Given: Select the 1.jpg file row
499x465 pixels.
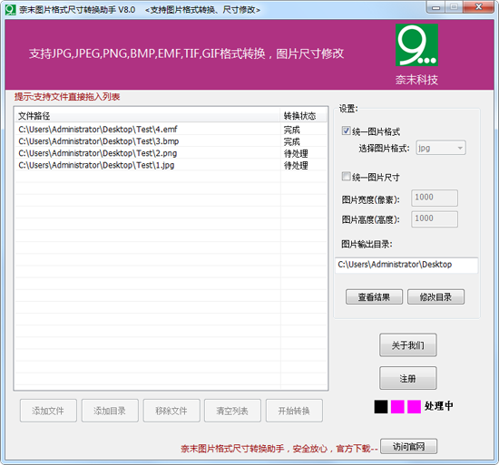Looking at the screenshot, I should click(171, 165).
